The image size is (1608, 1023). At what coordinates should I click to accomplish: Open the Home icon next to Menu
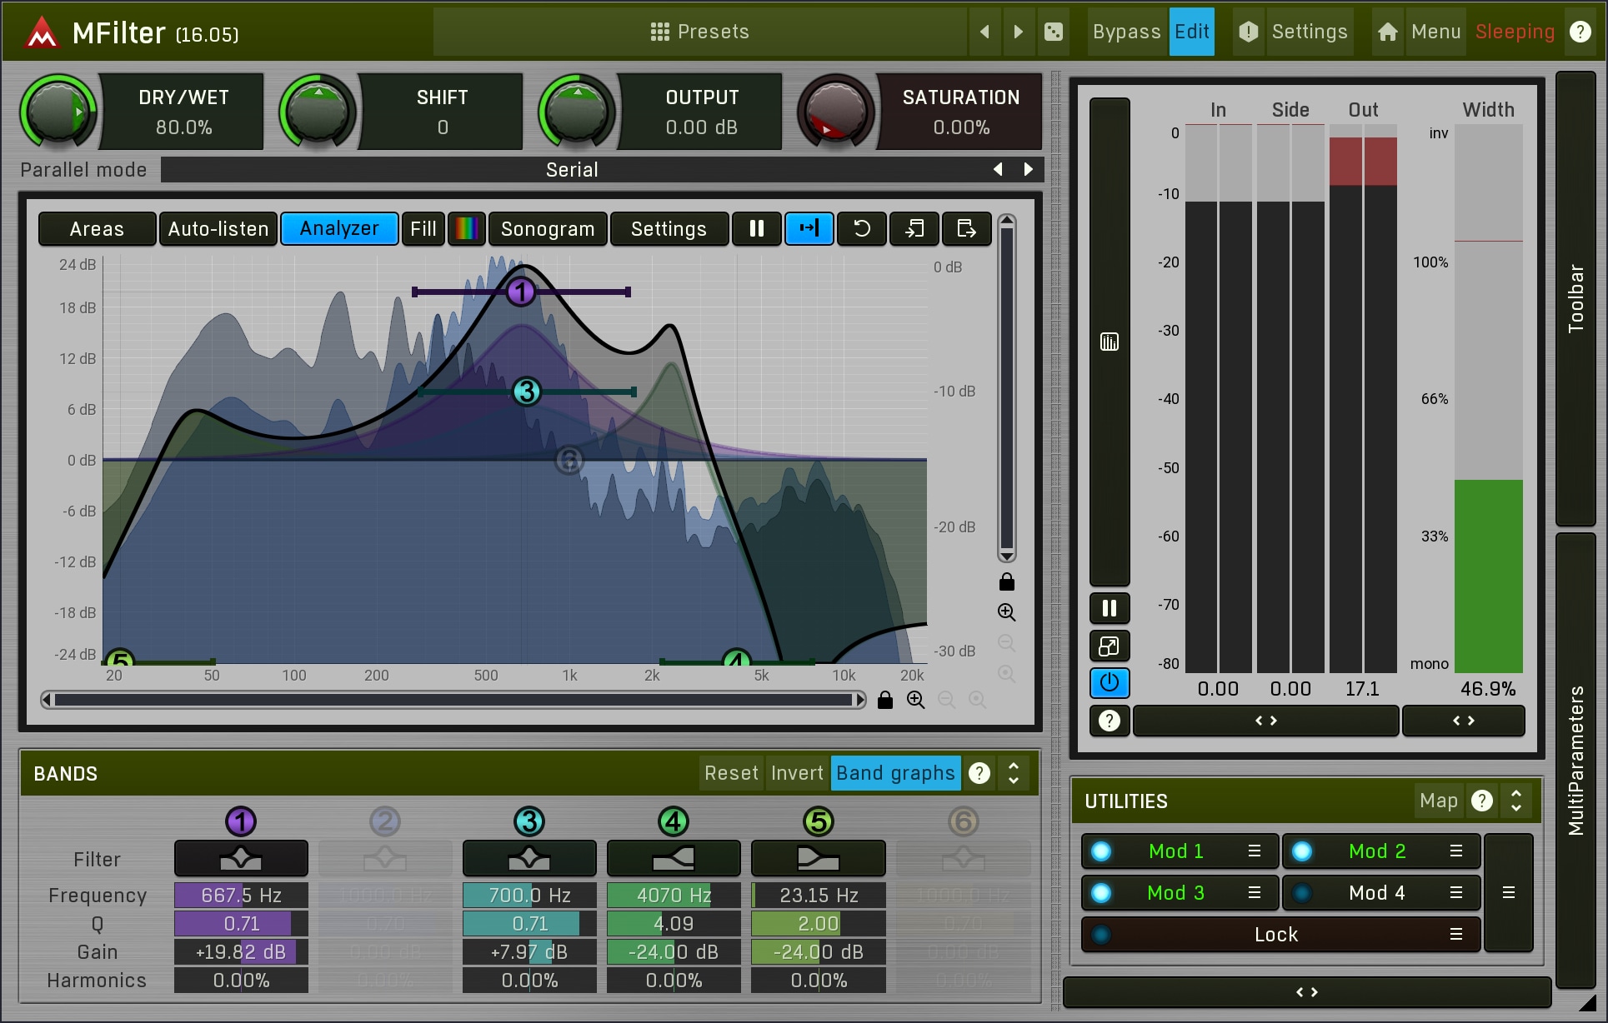1388,32
